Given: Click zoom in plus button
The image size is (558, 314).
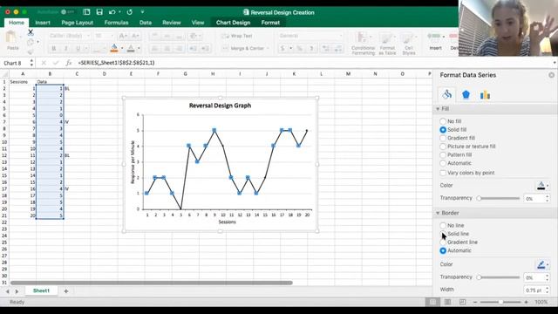Looking at the screenshot, I should pyautogui.click(x=527, y=302).
